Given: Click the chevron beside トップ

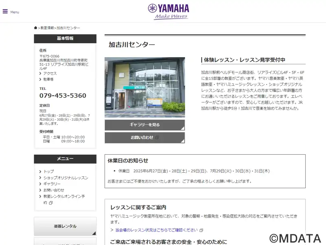Looking at the screenshot, I should point(40,171).
